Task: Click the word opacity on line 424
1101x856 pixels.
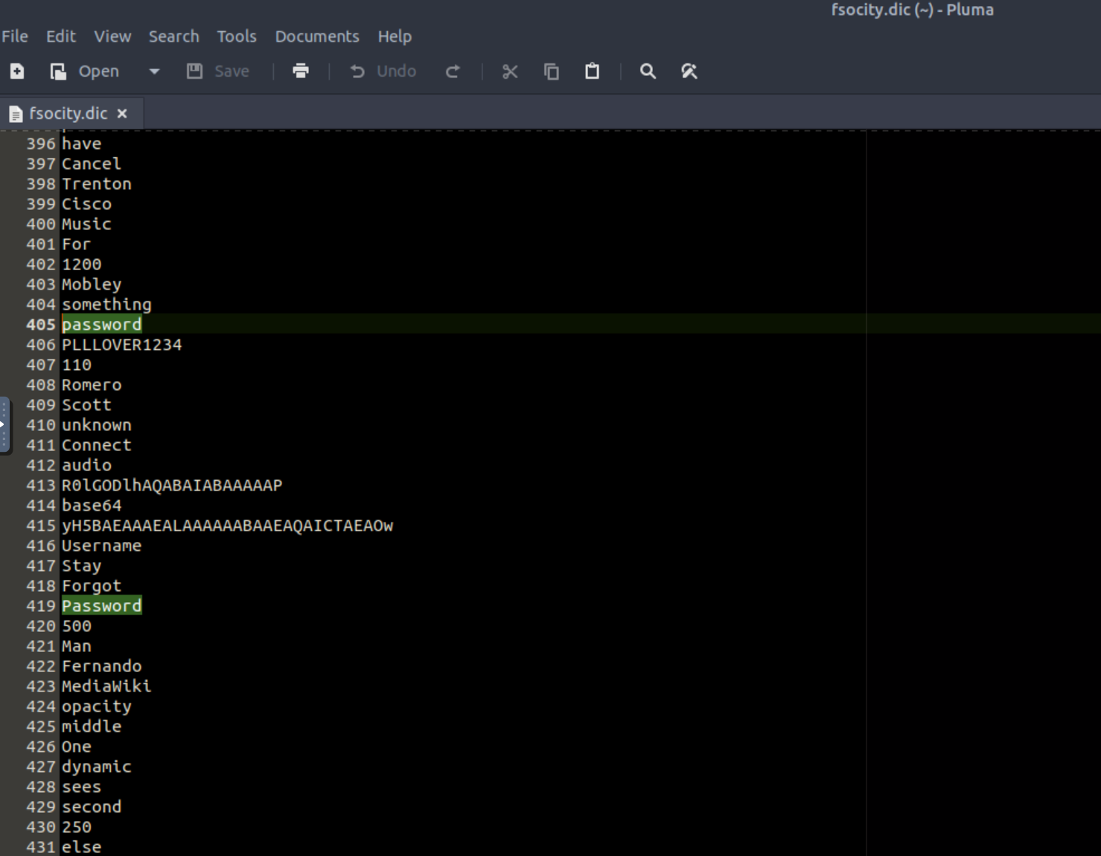Action: [97, 706]
